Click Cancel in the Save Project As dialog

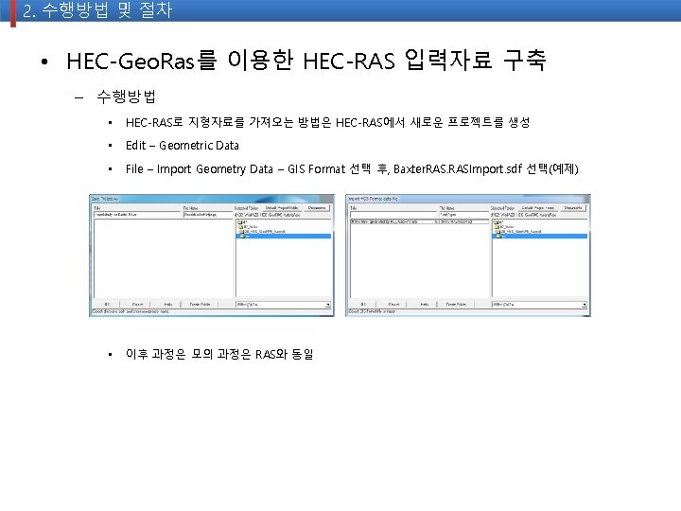tap(137, 305)
